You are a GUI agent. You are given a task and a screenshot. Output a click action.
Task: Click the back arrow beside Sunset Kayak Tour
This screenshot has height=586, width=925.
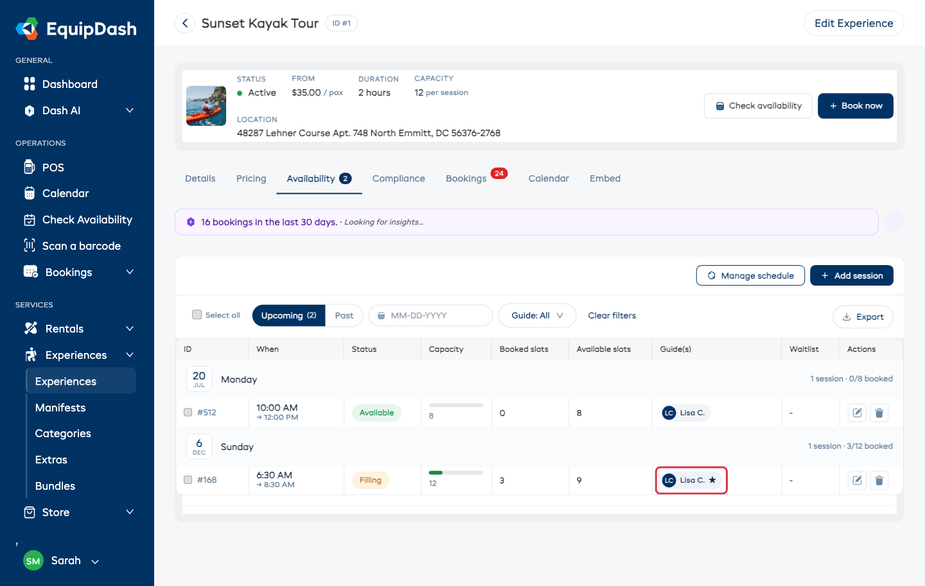coord(185,23)
